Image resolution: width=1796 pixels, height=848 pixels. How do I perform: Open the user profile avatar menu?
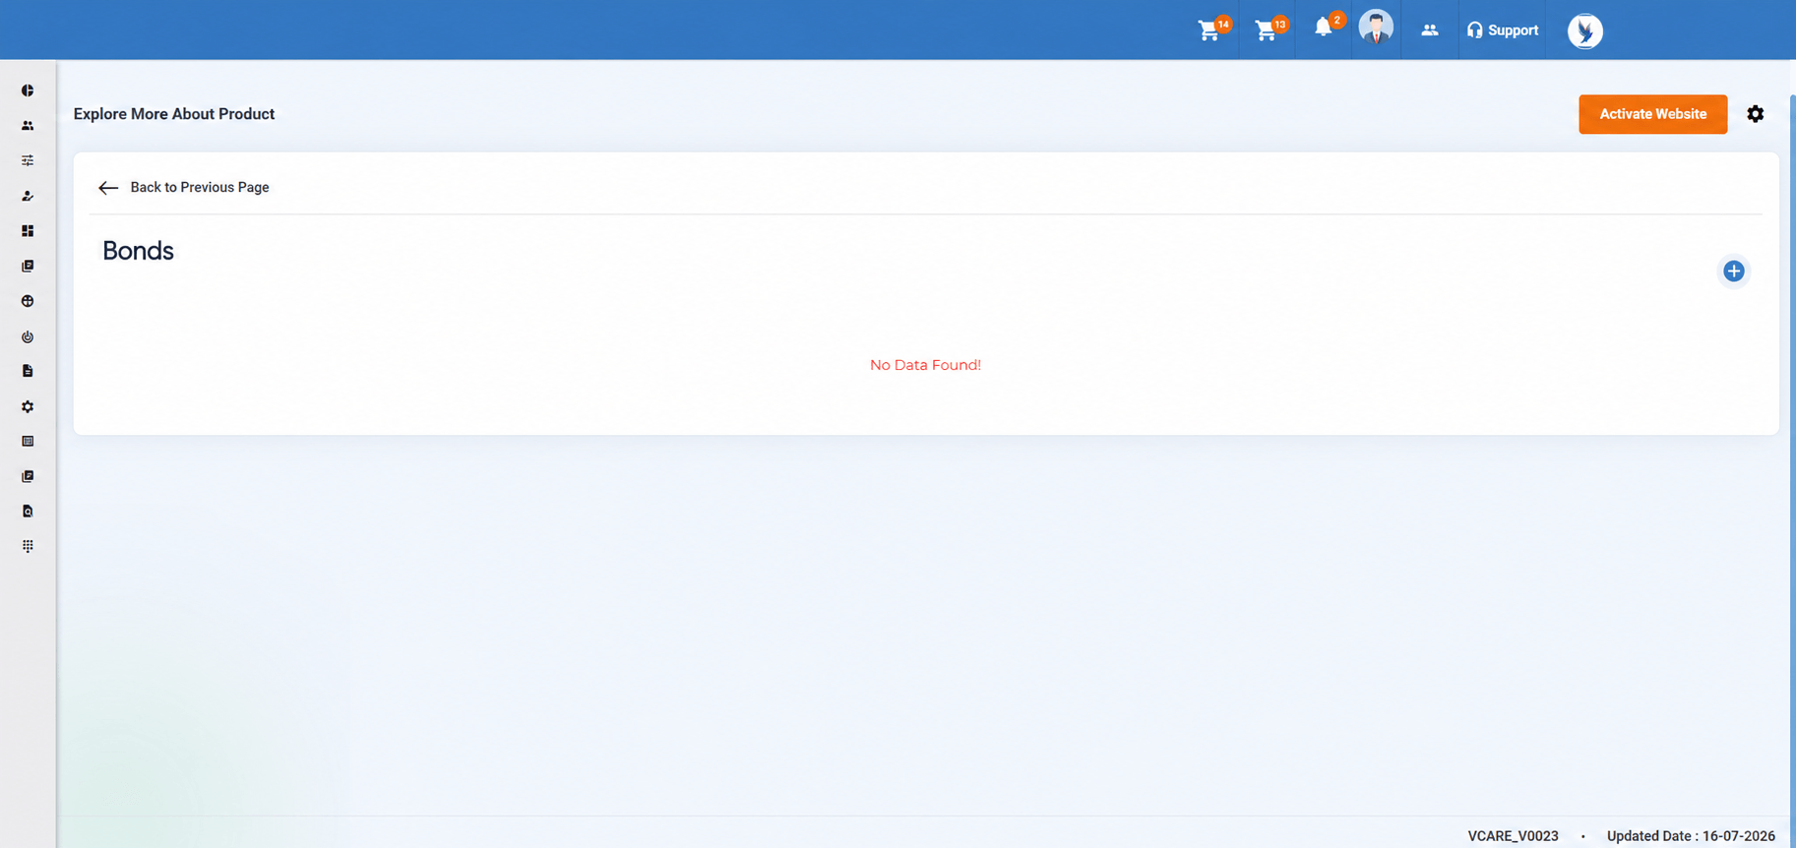pyautogui.click(x=1376, y=28)
